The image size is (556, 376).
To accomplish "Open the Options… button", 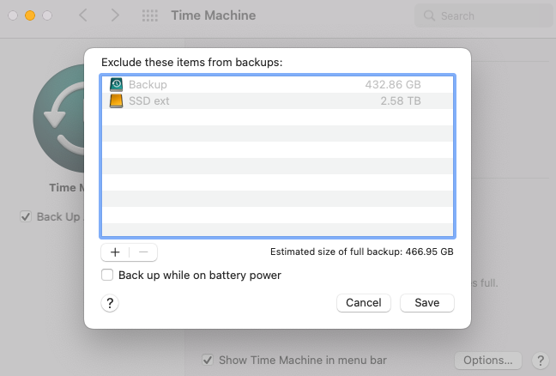I will click(x=488, y=360).
